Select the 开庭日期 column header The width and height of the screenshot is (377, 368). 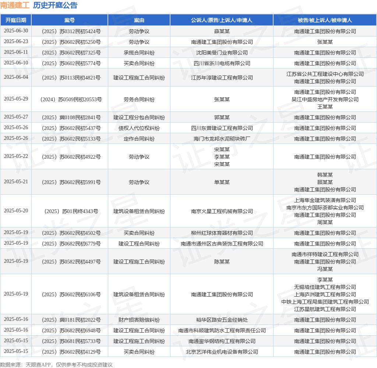pos(16,20)
